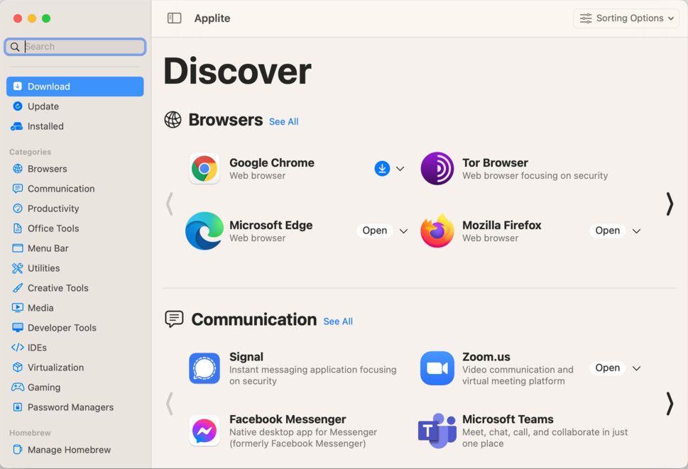The width and height of the screenshot is (688, 469).
Task: Show previous Communication page with left arrow
Action: 170,403
